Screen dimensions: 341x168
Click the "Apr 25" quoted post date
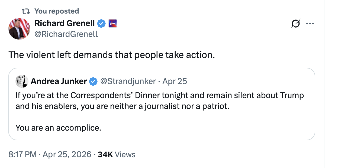[175, 81]
